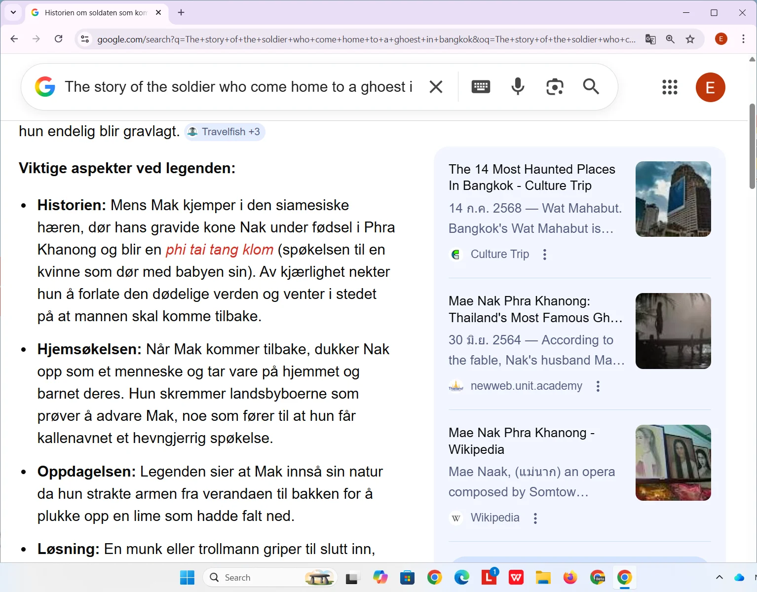757x592 pixels.
Task: Open the Google apps grid
Action: point(670,87)
